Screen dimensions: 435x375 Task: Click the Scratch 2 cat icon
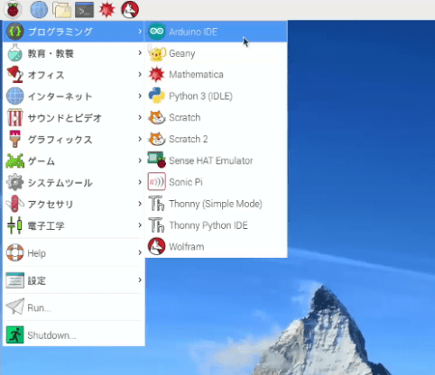(x=156, y=139)
